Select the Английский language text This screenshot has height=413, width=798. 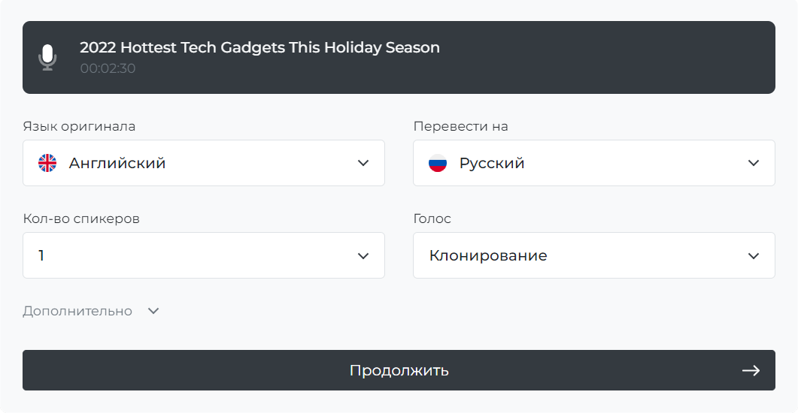(x=117, y=163)
